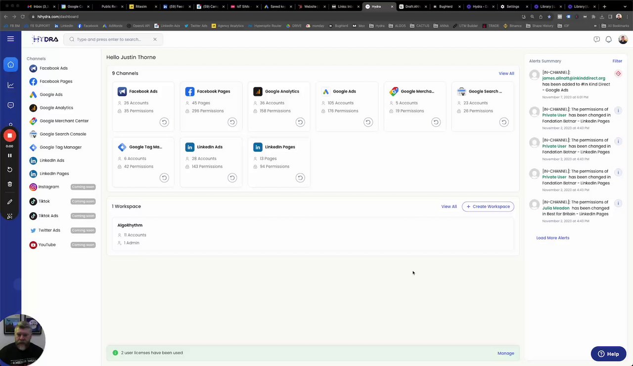The image size is (633, 366).
Task: Refresh the Google Search Console card
Action: coord(504,122)
